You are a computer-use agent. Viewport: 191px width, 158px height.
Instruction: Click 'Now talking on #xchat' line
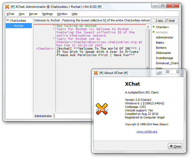(76, 26)
